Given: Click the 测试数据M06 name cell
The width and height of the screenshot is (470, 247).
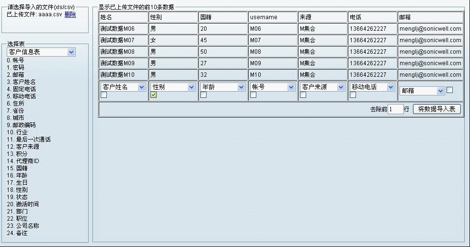Looking at the screenshot, I should pos(123,29).
